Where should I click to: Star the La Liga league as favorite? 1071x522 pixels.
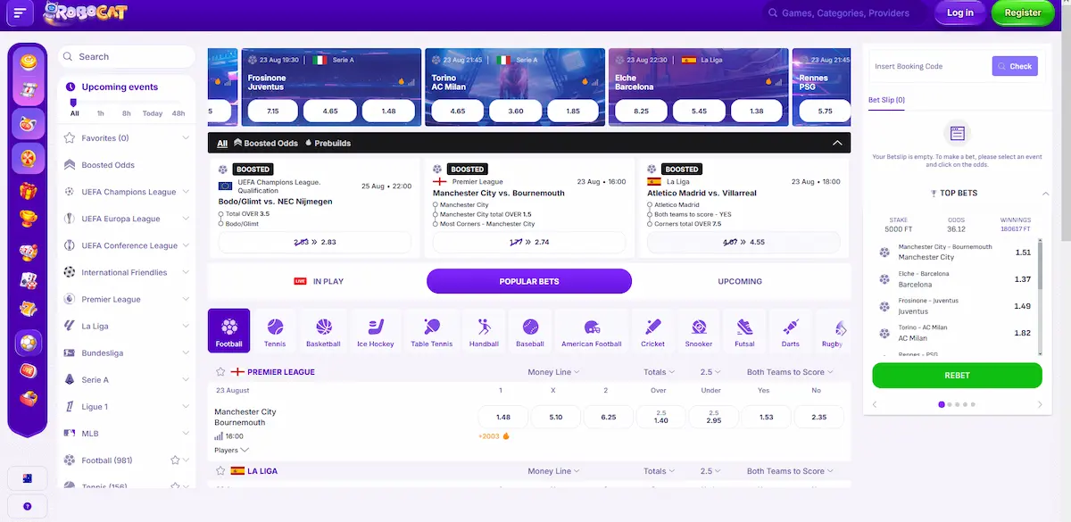pos(220,471)
